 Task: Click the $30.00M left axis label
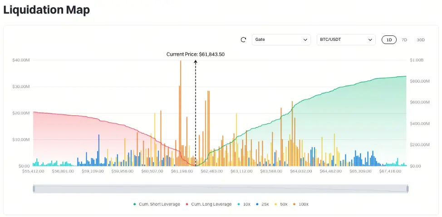click(21, 87)
